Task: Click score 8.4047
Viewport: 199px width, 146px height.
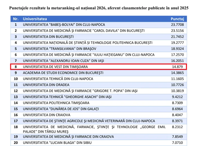Action: pos(177,115)
